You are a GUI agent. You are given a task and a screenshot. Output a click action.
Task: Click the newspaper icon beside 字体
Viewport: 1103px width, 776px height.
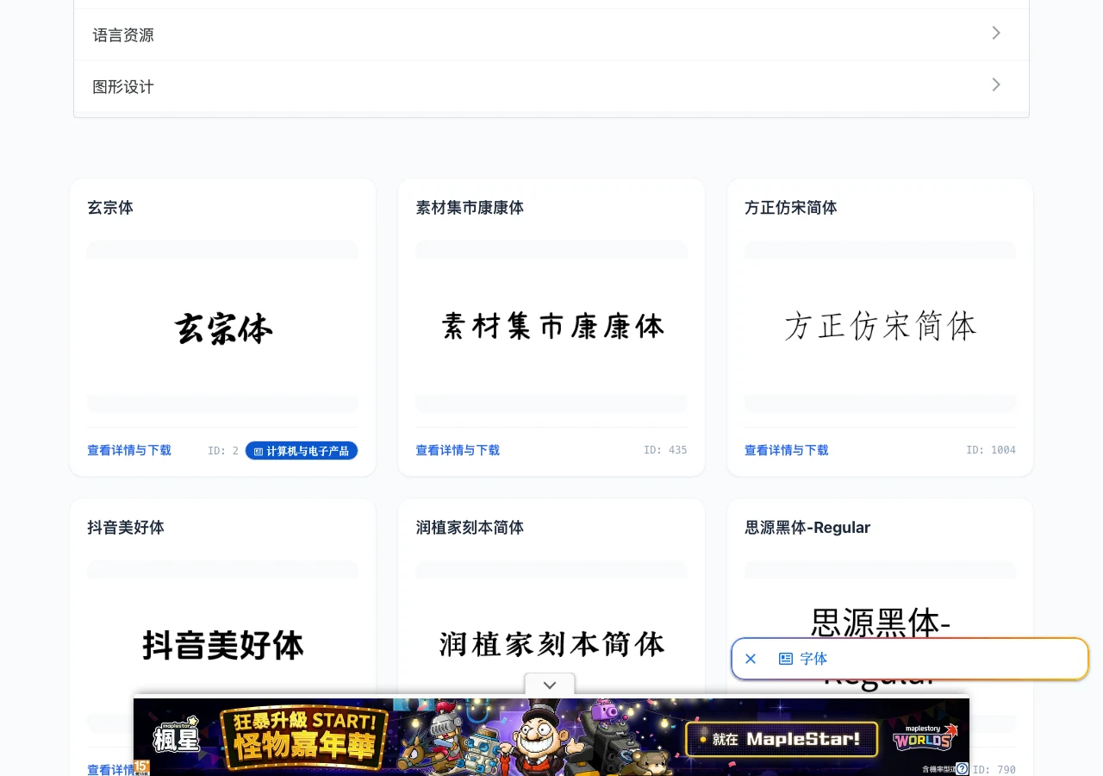pos(786,659)
